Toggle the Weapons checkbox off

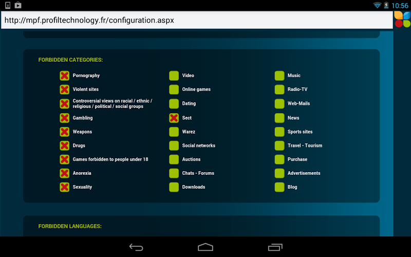click(65, 132)
